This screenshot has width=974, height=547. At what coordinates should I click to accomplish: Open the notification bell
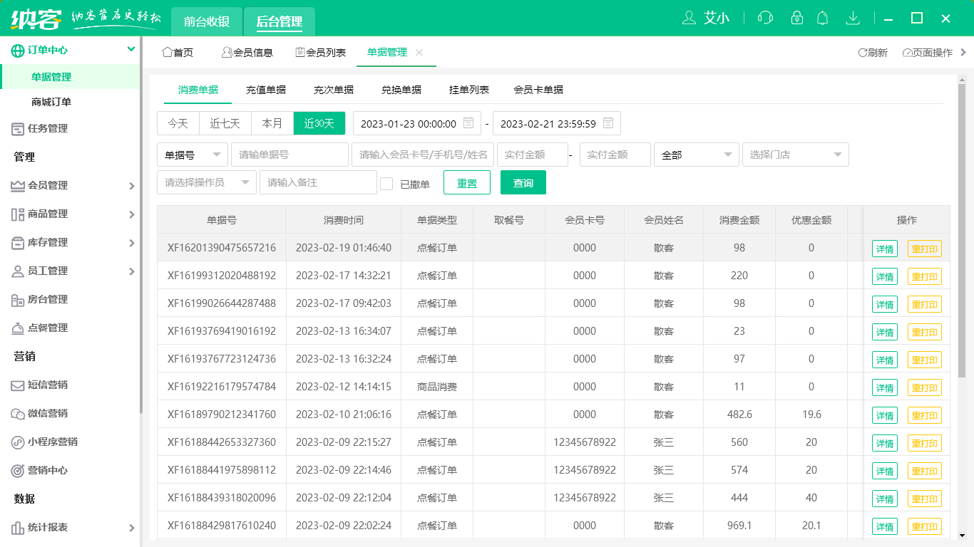tap(822, 19)
